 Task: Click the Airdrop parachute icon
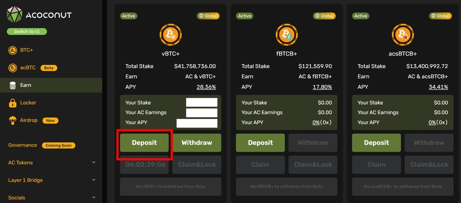pyautogui.click(x=13, y=121)
